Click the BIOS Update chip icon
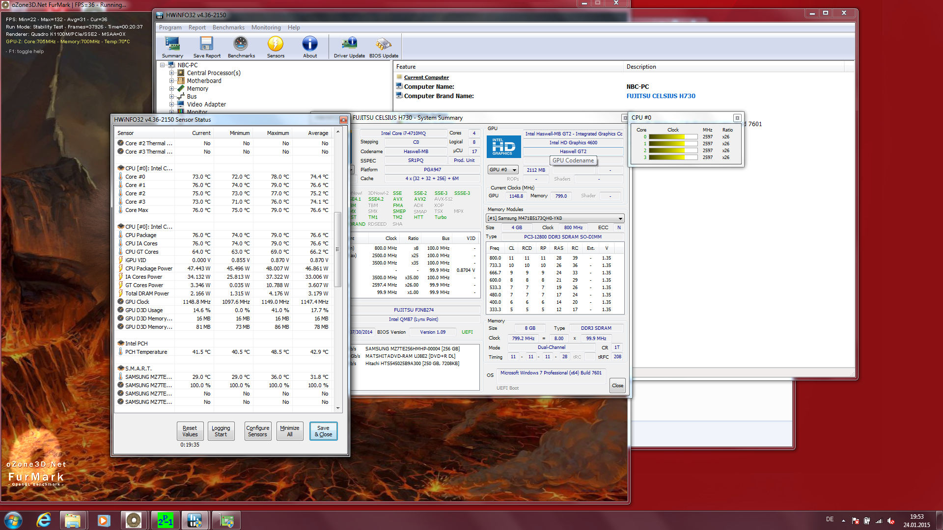The width and height of the screenshot is (943, 530). 384,47
